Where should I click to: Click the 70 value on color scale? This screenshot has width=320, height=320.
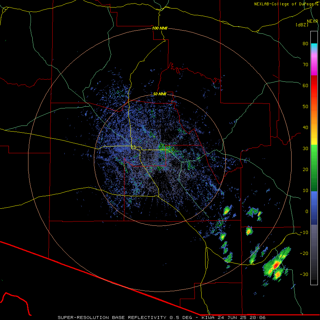[x=305, y=64]
